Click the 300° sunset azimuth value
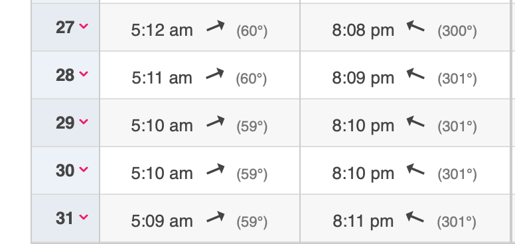Viewport: 515px width, 244px height. [x=457, y=31]
